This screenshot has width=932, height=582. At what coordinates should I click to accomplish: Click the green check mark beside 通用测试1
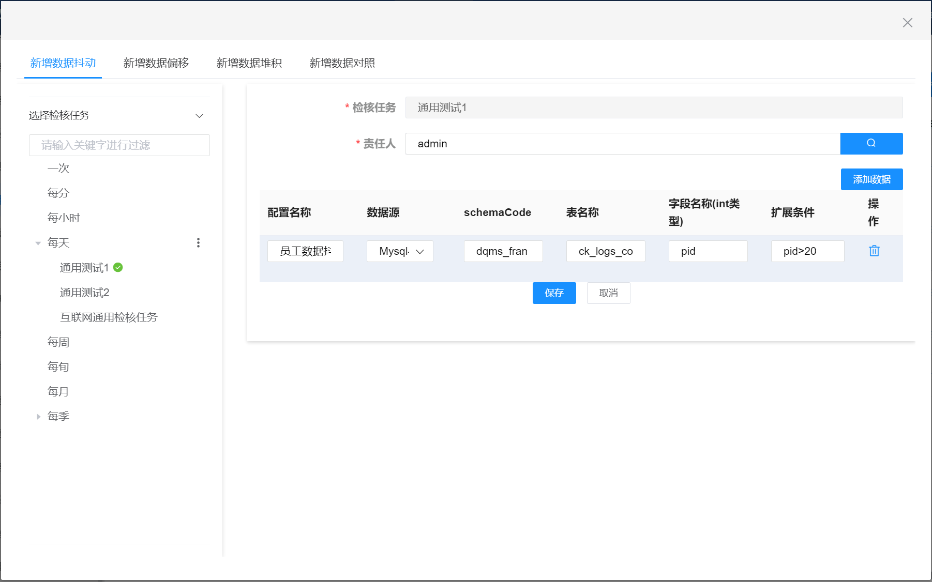point(118,267)
